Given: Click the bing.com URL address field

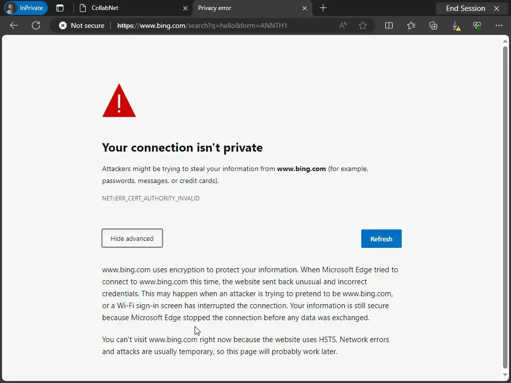Looking at the screenshot, I should [202, 25].
